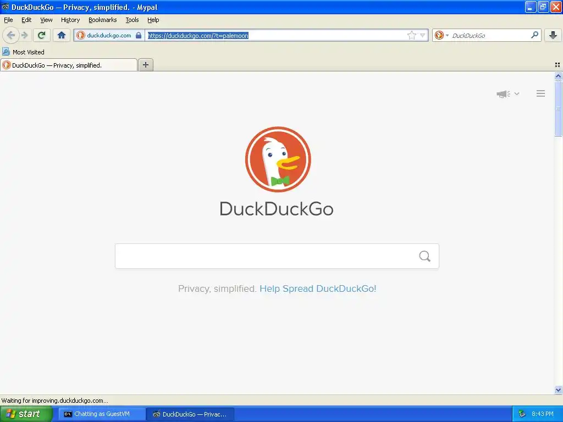Click the vertical scrollbar thumb
This screenshot has height=422, width=563.
[x=558, y=108]
